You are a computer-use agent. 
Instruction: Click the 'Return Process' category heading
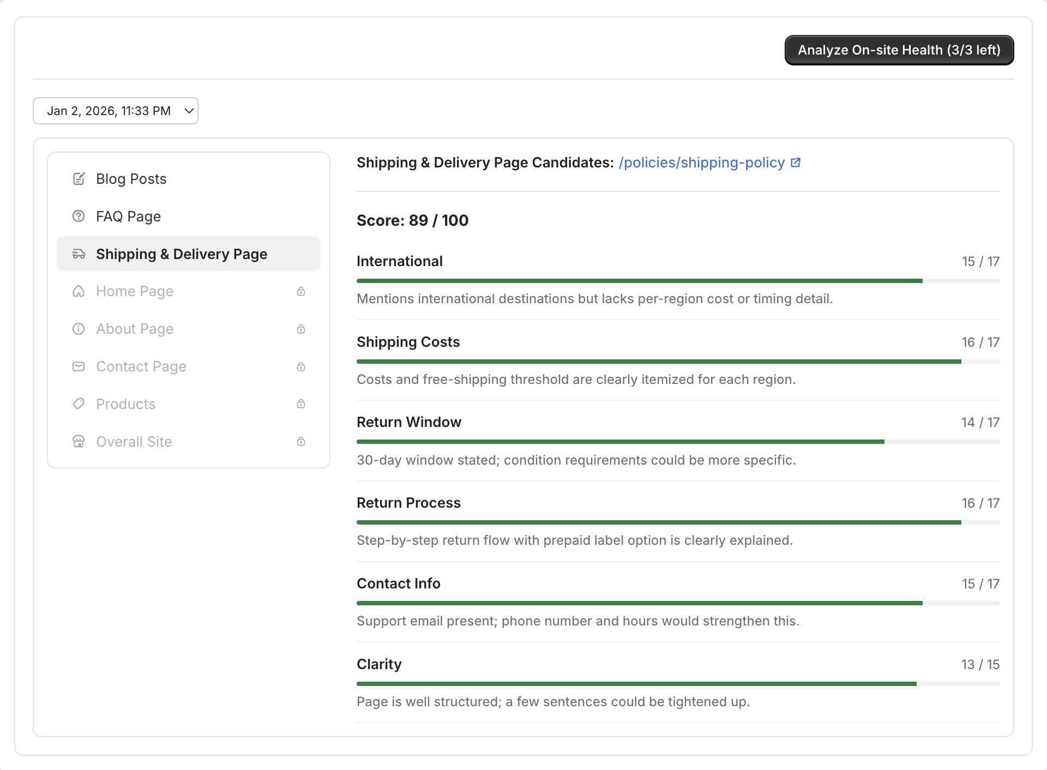click(409, 503)
